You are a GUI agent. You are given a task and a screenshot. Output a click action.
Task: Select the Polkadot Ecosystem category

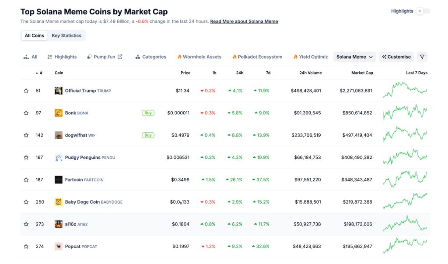pos(257,57)
